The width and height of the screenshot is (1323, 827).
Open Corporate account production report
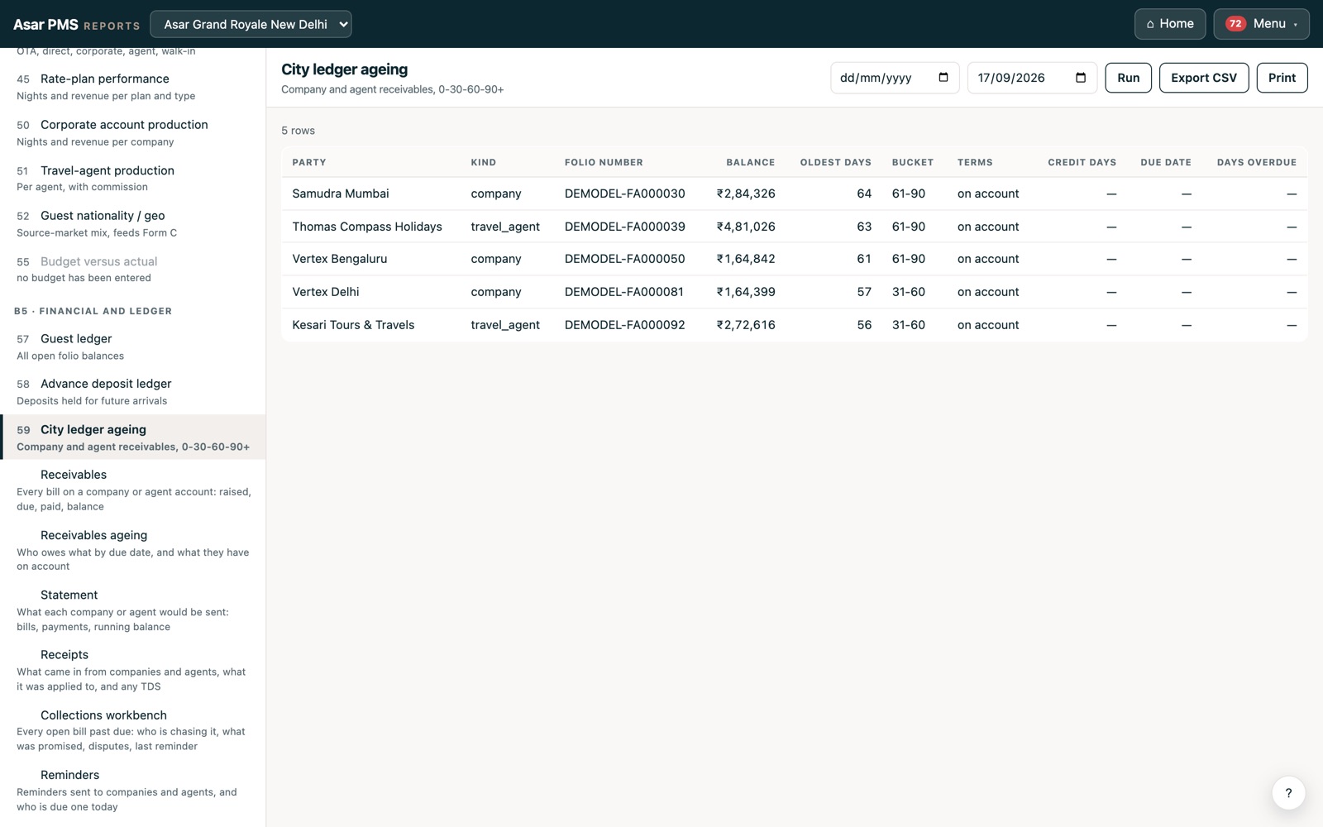click(133, 132)
